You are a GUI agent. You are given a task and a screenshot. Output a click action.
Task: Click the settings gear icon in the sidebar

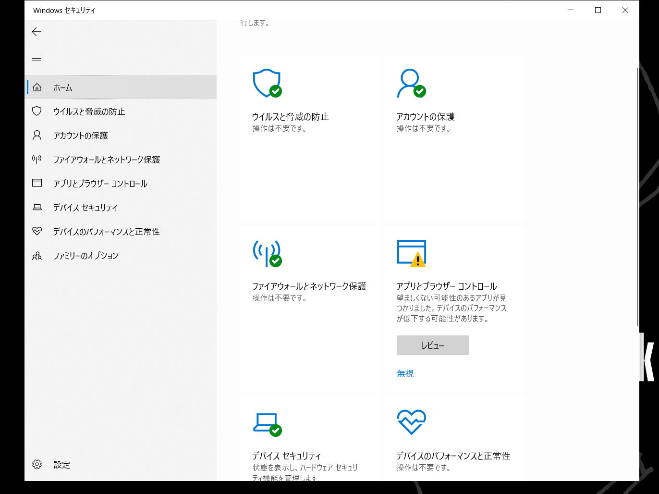point(37,464)
